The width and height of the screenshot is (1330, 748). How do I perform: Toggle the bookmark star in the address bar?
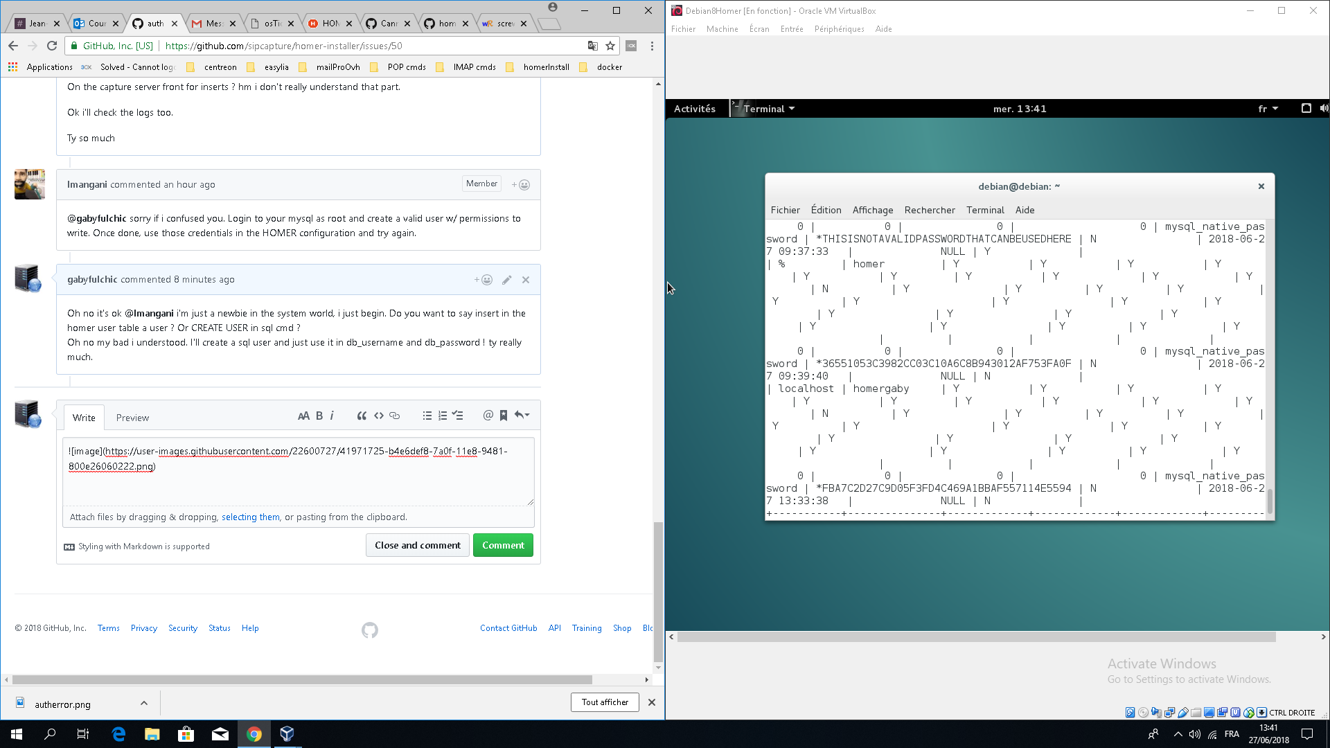(610, 46)
